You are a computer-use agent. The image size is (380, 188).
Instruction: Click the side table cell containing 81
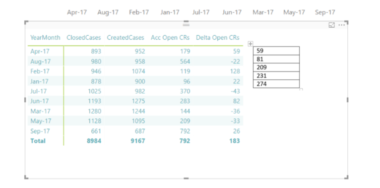click(276, 59)
